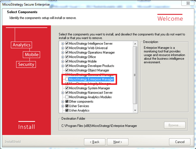The image size is (196, 149).
Task: Select MicroStrategy System Manager label
Action: [90, 88]
